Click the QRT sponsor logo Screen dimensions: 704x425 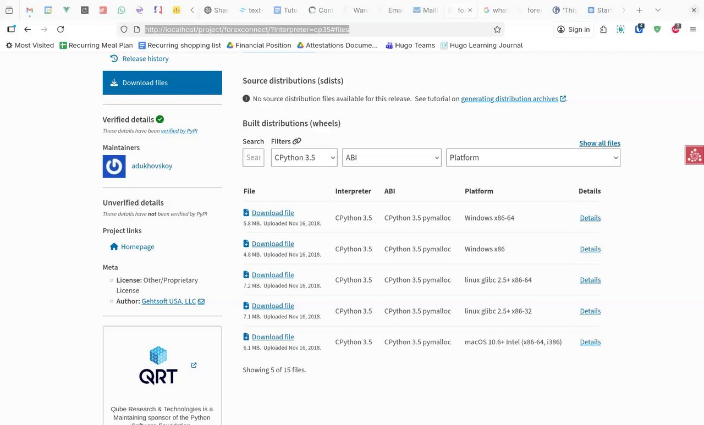pyautogui.click(x=158, y=365)
